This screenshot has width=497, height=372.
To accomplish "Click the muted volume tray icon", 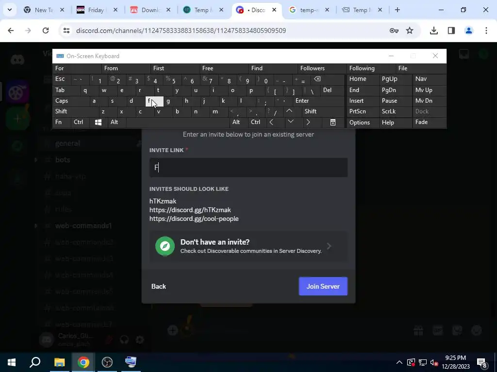I will coord(434,362).
